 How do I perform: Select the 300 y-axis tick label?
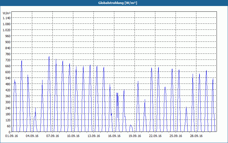8,102
